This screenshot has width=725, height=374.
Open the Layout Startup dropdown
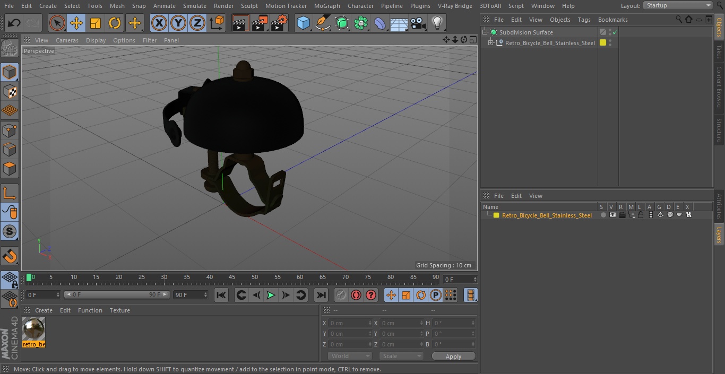pyautogui.click(x=678, y=5)
